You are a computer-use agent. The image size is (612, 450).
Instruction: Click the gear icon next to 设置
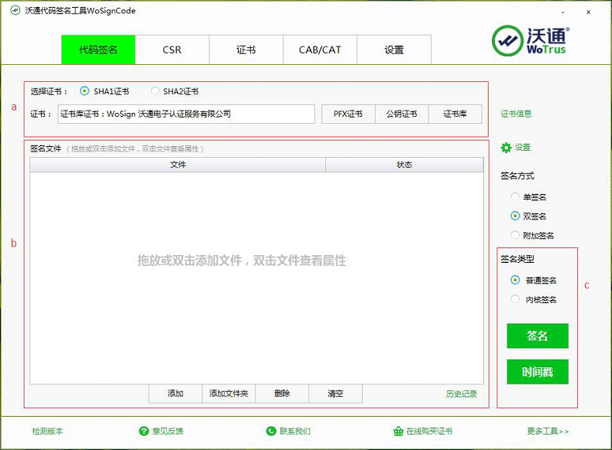[507, 148]
